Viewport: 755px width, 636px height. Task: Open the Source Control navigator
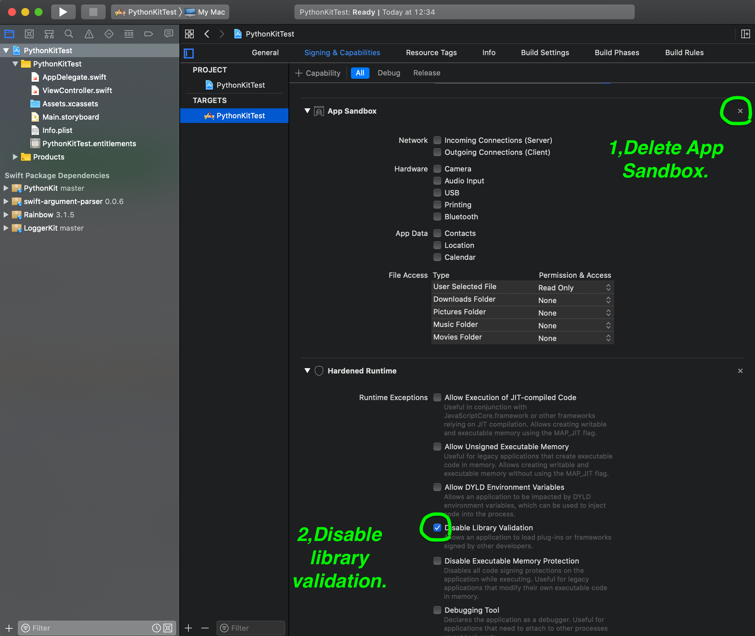29,34
